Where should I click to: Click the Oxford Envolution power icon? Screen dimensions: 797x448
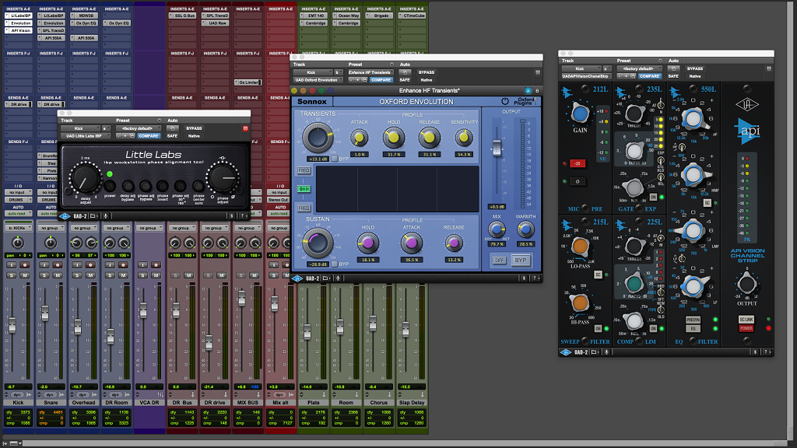pos(504,102)
